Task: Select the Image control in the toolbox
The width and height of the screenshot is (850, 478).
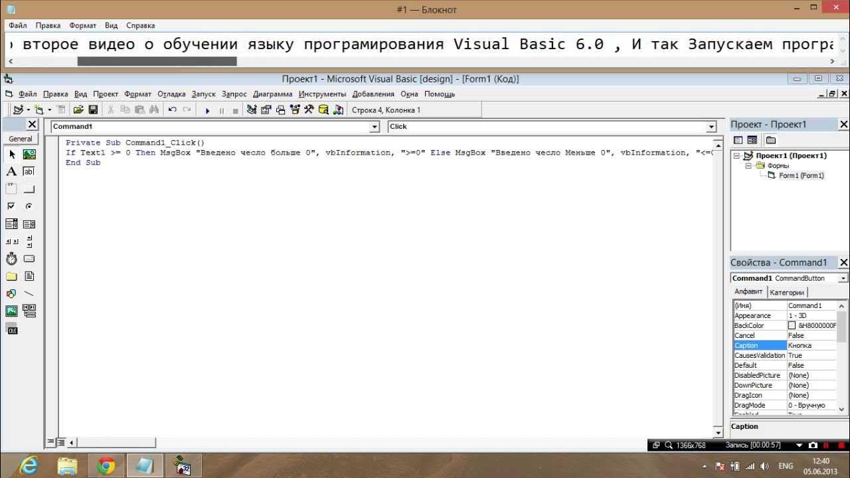Action: click(x=12, y=311)
